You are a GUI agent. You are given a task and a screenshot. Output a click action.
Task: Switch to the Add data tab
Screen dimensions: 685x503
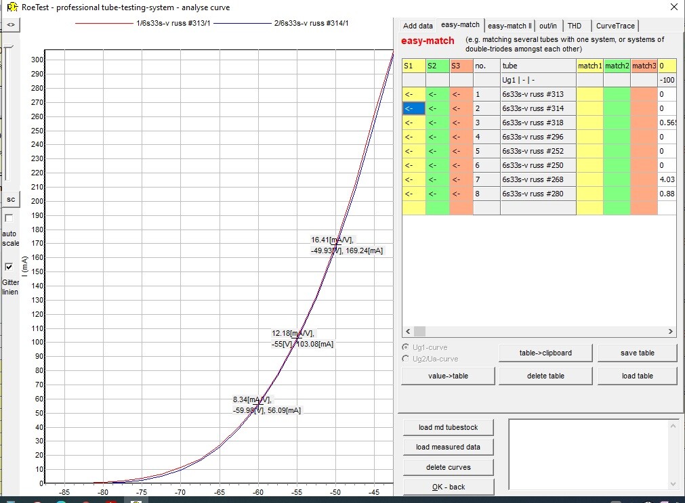coord(417,26)
